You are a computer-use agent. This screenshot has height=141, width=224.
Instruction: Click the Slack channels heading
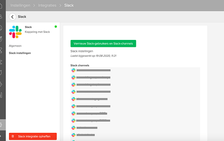80,65
